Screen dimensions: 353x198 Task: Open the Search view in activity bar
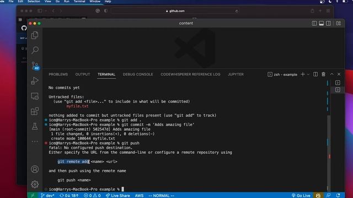pos(35,50)
